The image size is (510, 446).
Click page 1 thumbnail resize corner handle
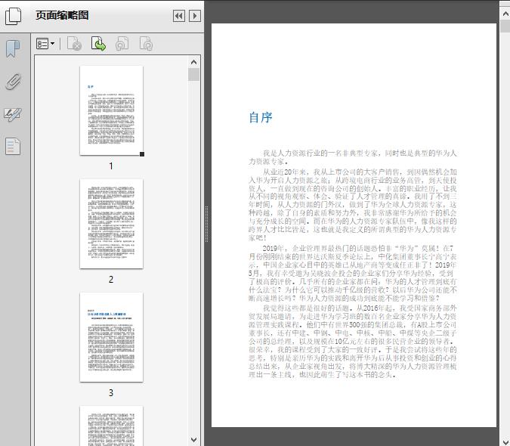click(142, 154)
